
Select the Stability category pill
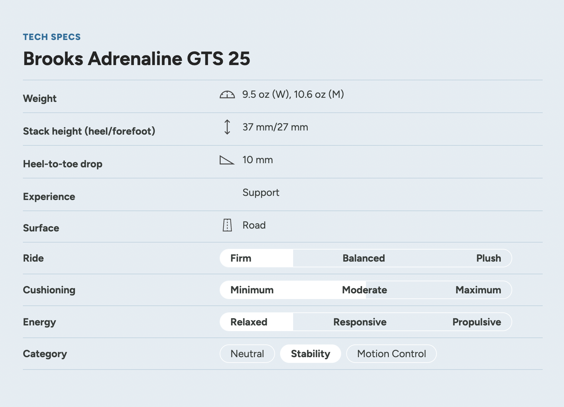310,354
